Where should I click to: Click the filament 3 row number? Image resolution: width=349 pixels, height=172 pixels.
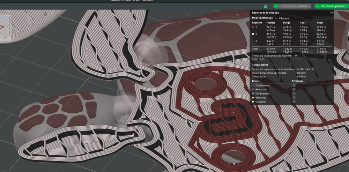(256, 41)
